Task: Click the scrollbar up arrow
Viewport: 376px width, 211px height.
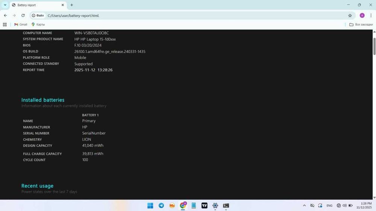Action: (374, 32)
